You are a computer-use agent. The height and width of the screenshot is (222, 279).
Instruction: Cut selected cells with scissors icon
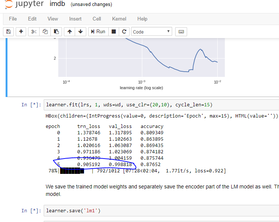(x=34, y=32)
